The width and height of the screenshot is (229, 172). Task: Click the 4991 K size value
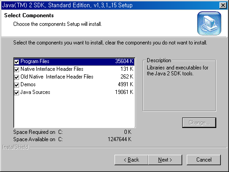[x=125, y=84]
